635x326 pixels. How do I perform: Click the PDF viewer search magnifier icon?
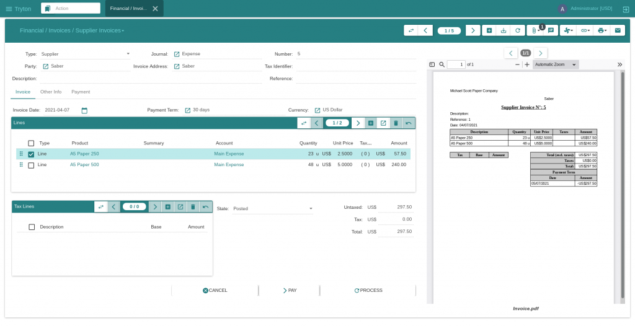pos(442,64)
